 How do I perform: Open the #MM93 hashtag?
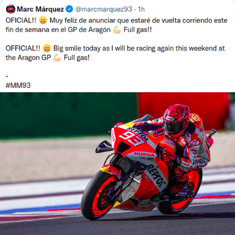pyautogui.click(x=18, y=86)
